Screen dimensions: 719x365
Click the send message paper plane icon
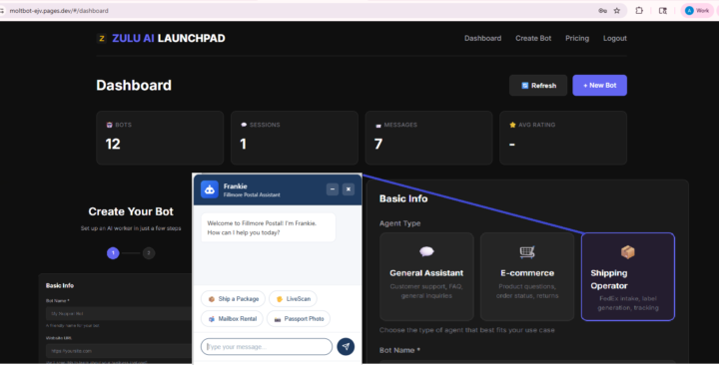(346, 347)
